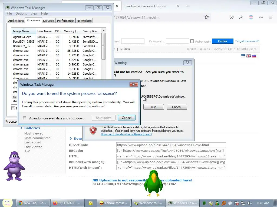
Task: Tick the Task Manager checkbox below the process list
Action: click(13, 108)
